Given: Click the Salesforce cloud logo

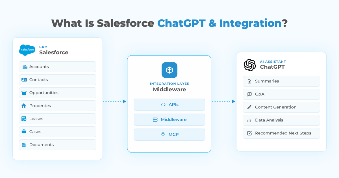Looking at the screenshot, I should pos(27,50).
